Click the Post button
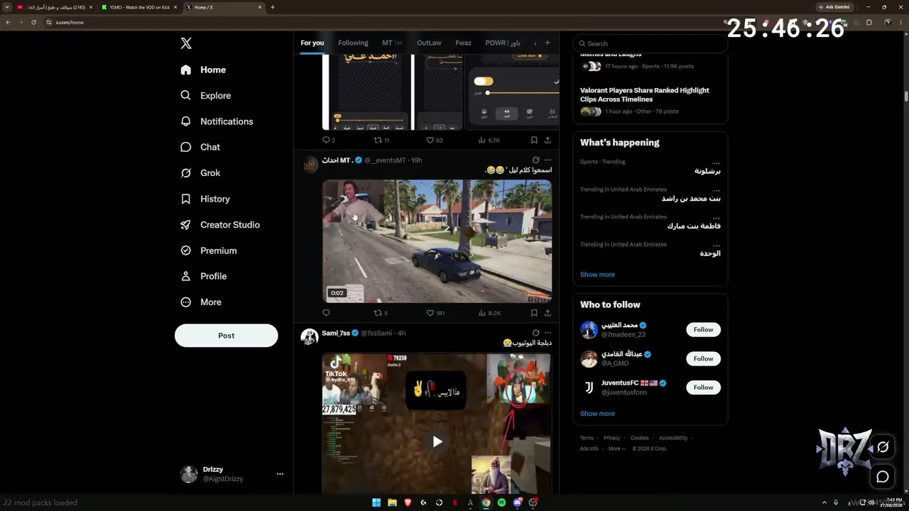909x511 pixels. coord(227,336)
